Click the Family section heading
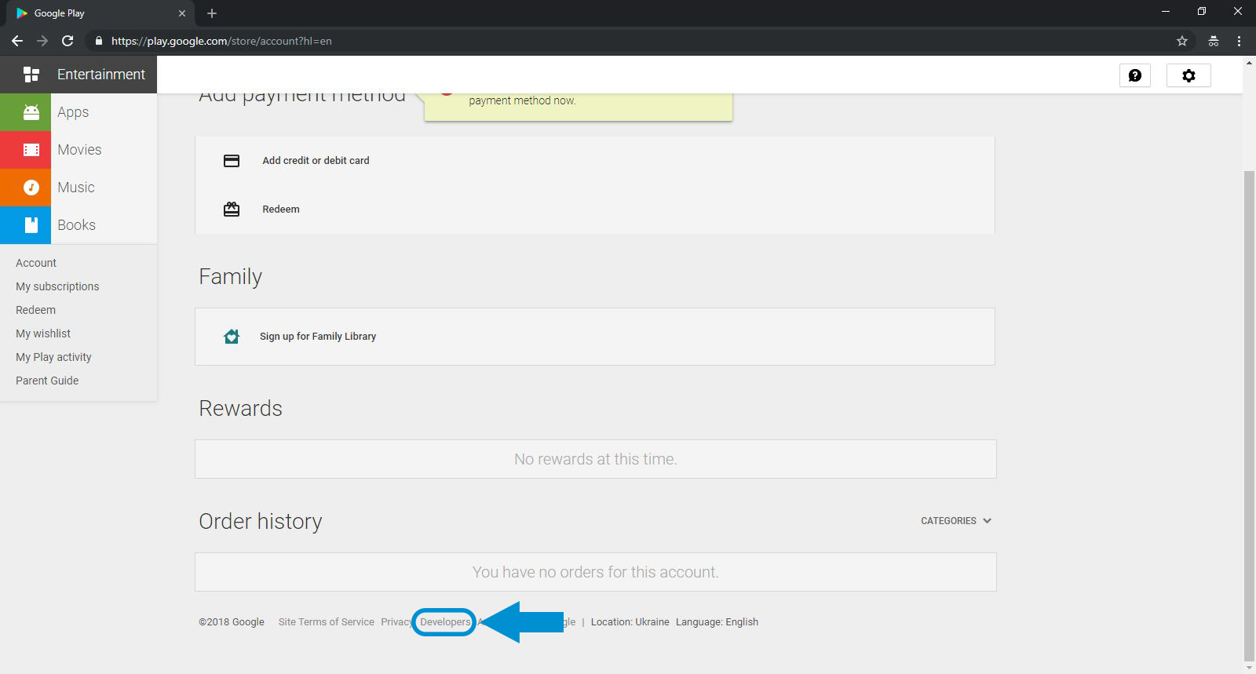Viewport: 1256px width, 674px height. (x=230, y=277)
